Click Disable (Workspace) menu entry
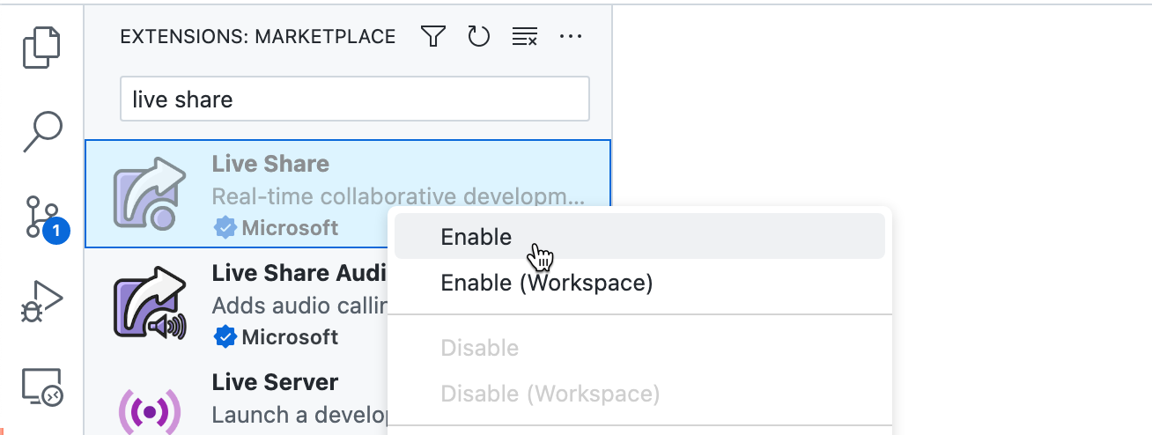This screenshot has height=435, width=1152. (550, 394)
